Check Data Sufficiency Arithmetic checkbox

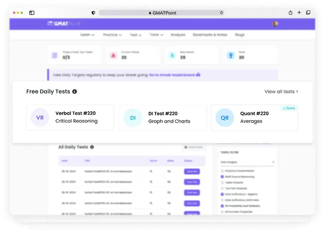pyautogui.click(x=222, y=200)
